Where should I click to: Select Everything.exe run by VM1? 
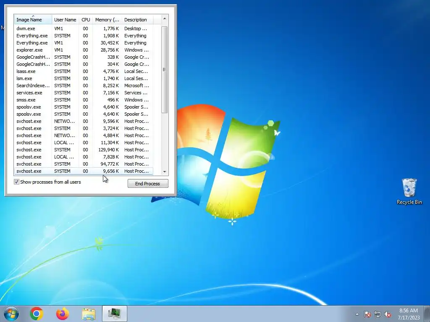point(84,43)
